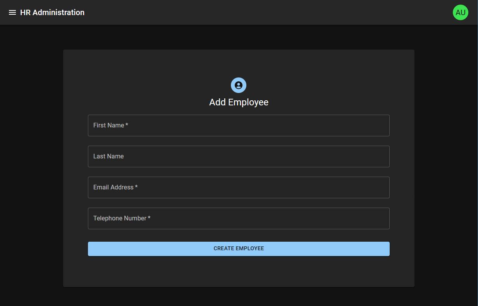Submit the form with CREATE EMPLOYEE
Screen dimensions: 478x306
239,248
